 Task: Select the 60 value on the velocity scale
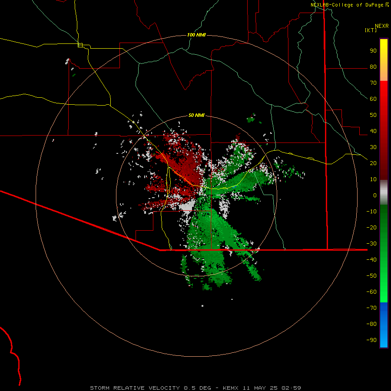[x=373, y=99]
